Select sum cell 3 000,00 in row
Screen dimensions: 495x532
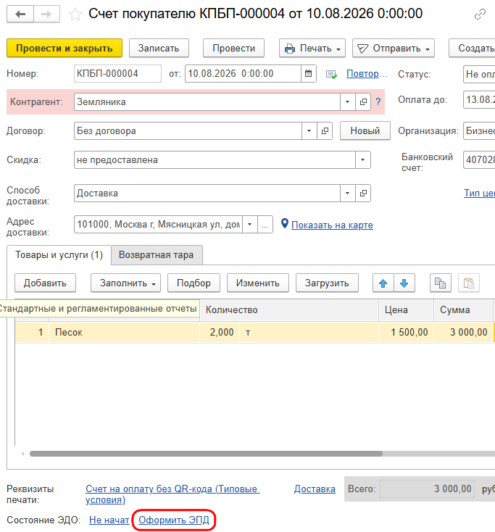coord(463,332)
